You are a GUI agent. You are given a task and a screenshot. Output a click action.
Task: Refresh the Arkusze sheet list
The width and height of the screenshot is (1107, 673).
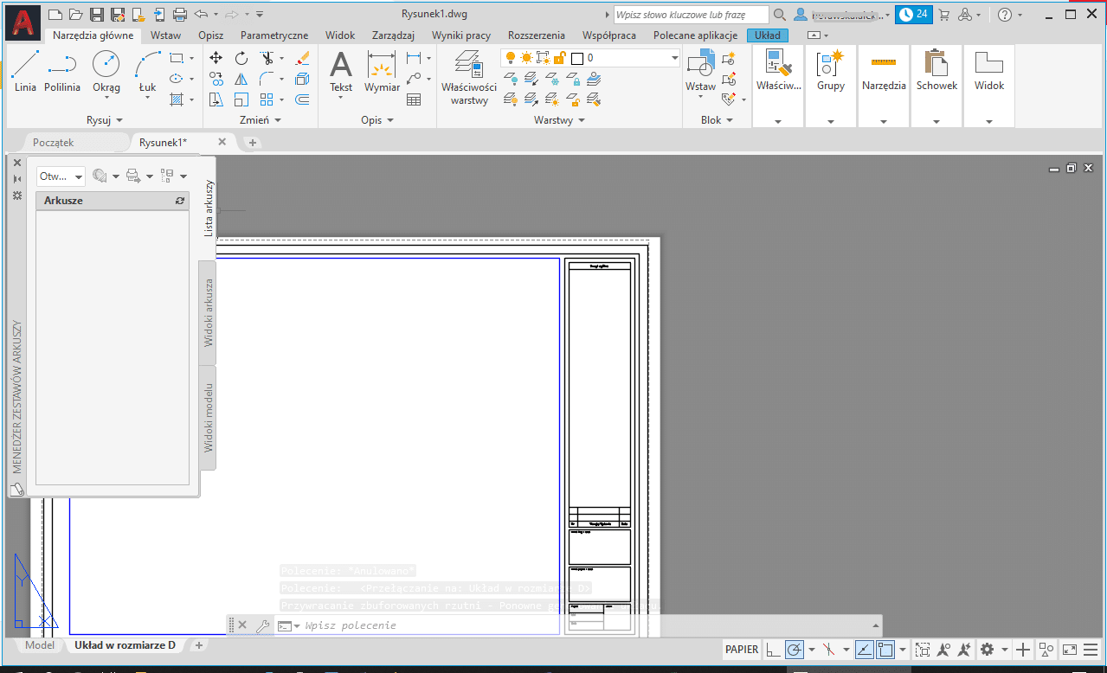(x=180, y=201)
